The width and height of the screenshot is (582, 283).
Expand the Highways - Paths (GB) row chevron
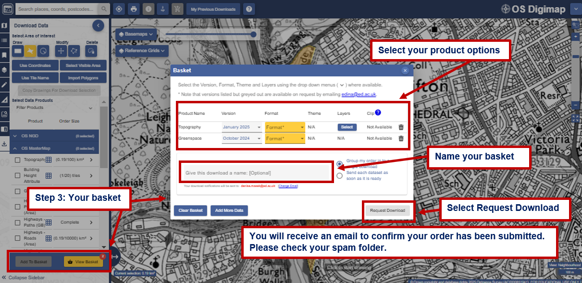(x=91, y=222)
